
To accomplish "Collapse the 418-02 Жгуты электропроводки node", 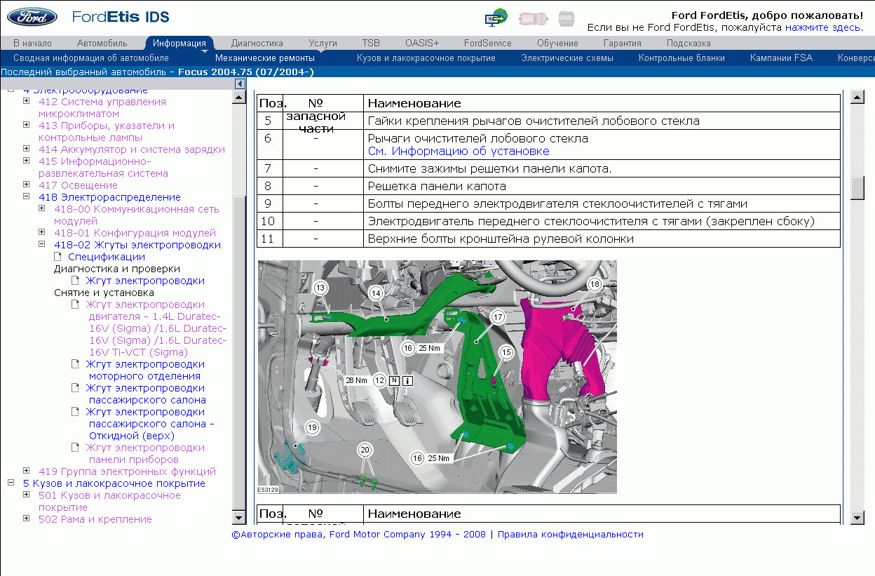I will pos(41,244).
